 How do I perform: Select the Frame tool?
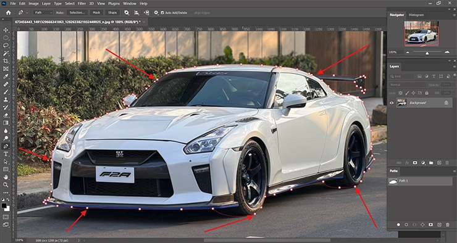(x=6, y=68)
